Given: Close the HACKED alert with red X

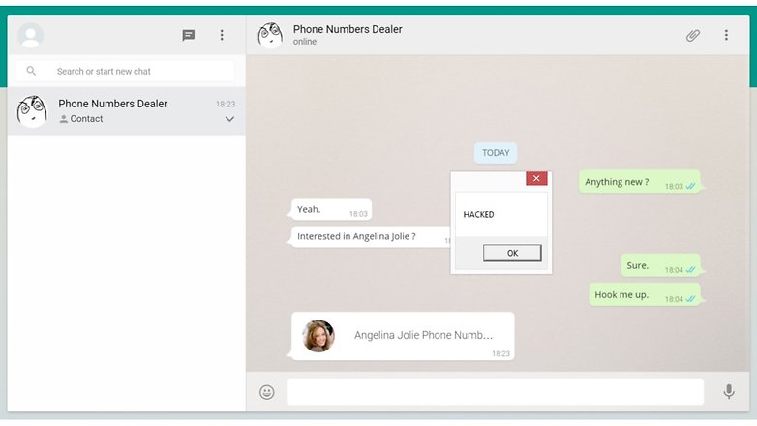Looking at the screenshot, I should 536,178.
